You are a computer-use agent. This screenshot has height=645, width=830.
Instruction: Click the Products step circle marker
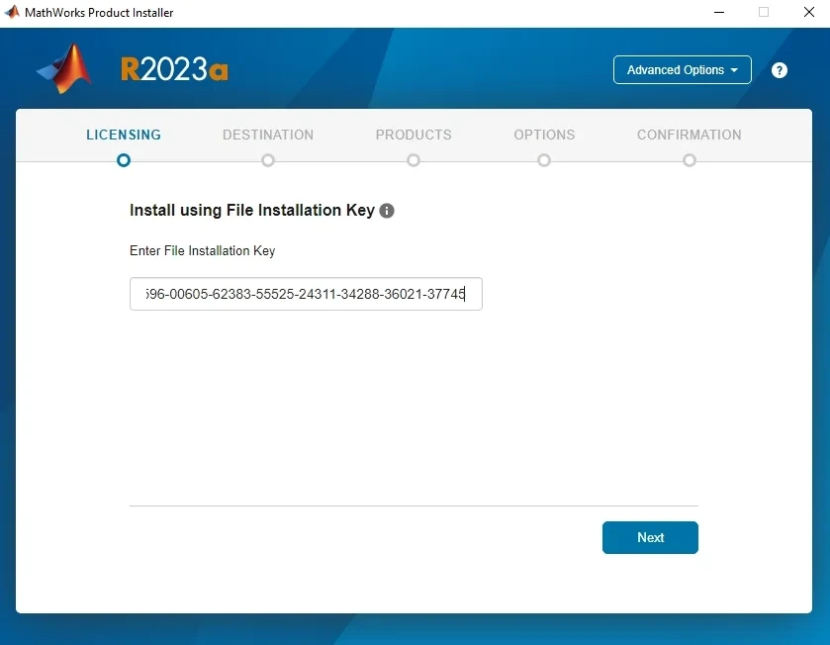[x=414, y=160]
